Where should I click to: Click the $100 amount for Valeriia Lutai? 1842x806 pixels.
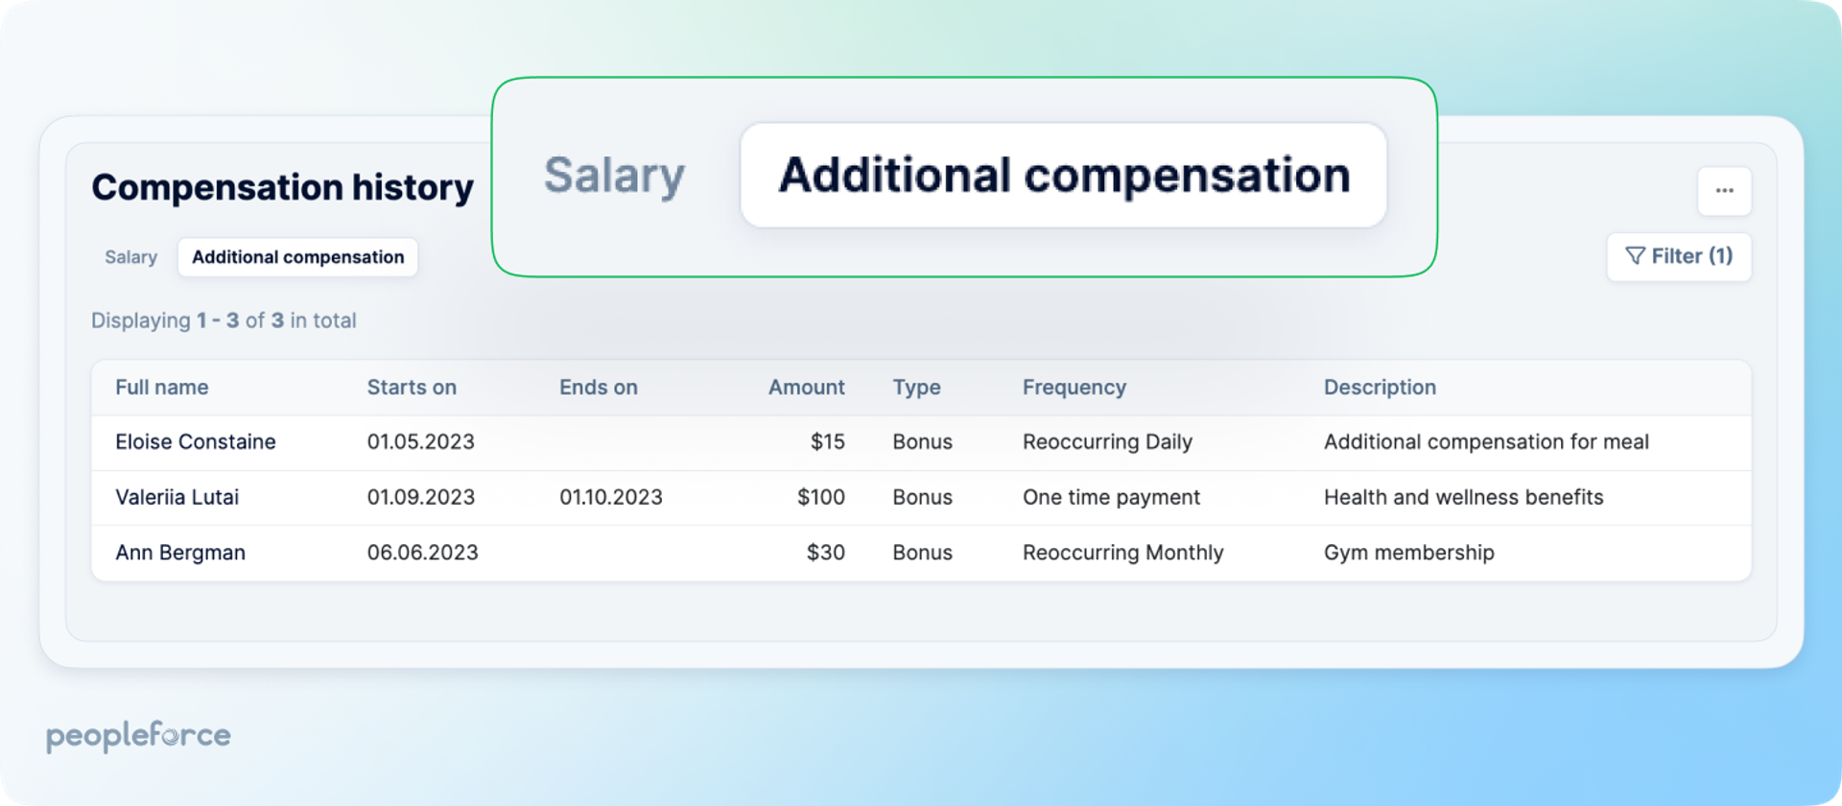(821, 497)
